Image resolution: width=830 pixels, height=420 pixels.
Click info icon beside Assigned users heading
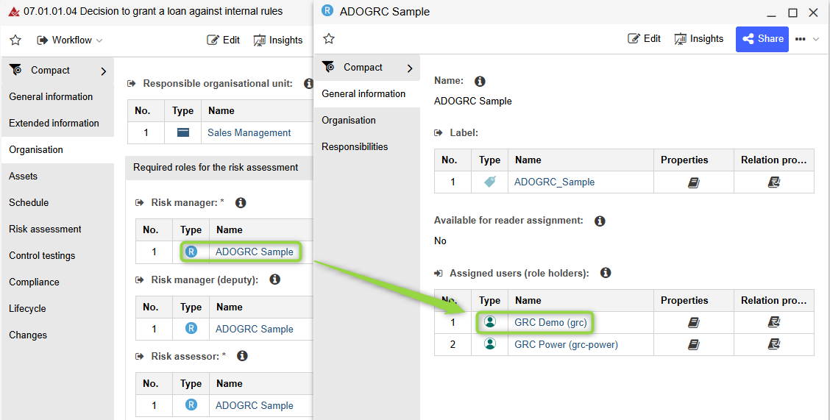tap(606, 273)
